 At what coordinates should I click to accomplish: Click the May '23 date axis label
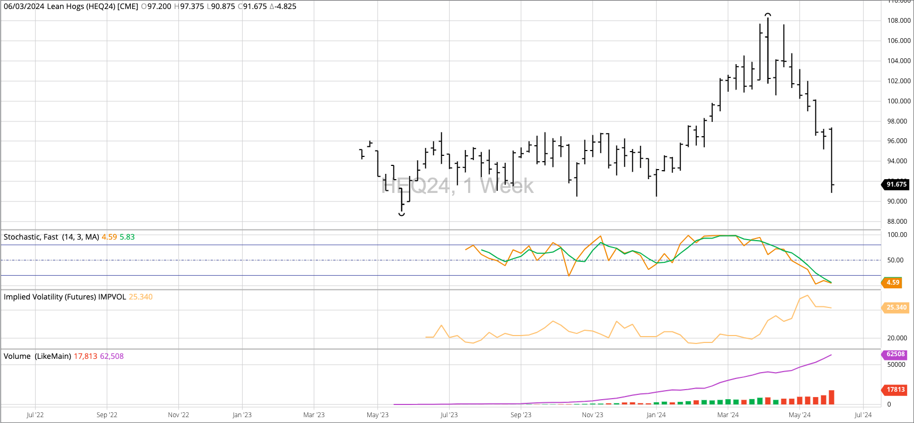tap(377, 415)
